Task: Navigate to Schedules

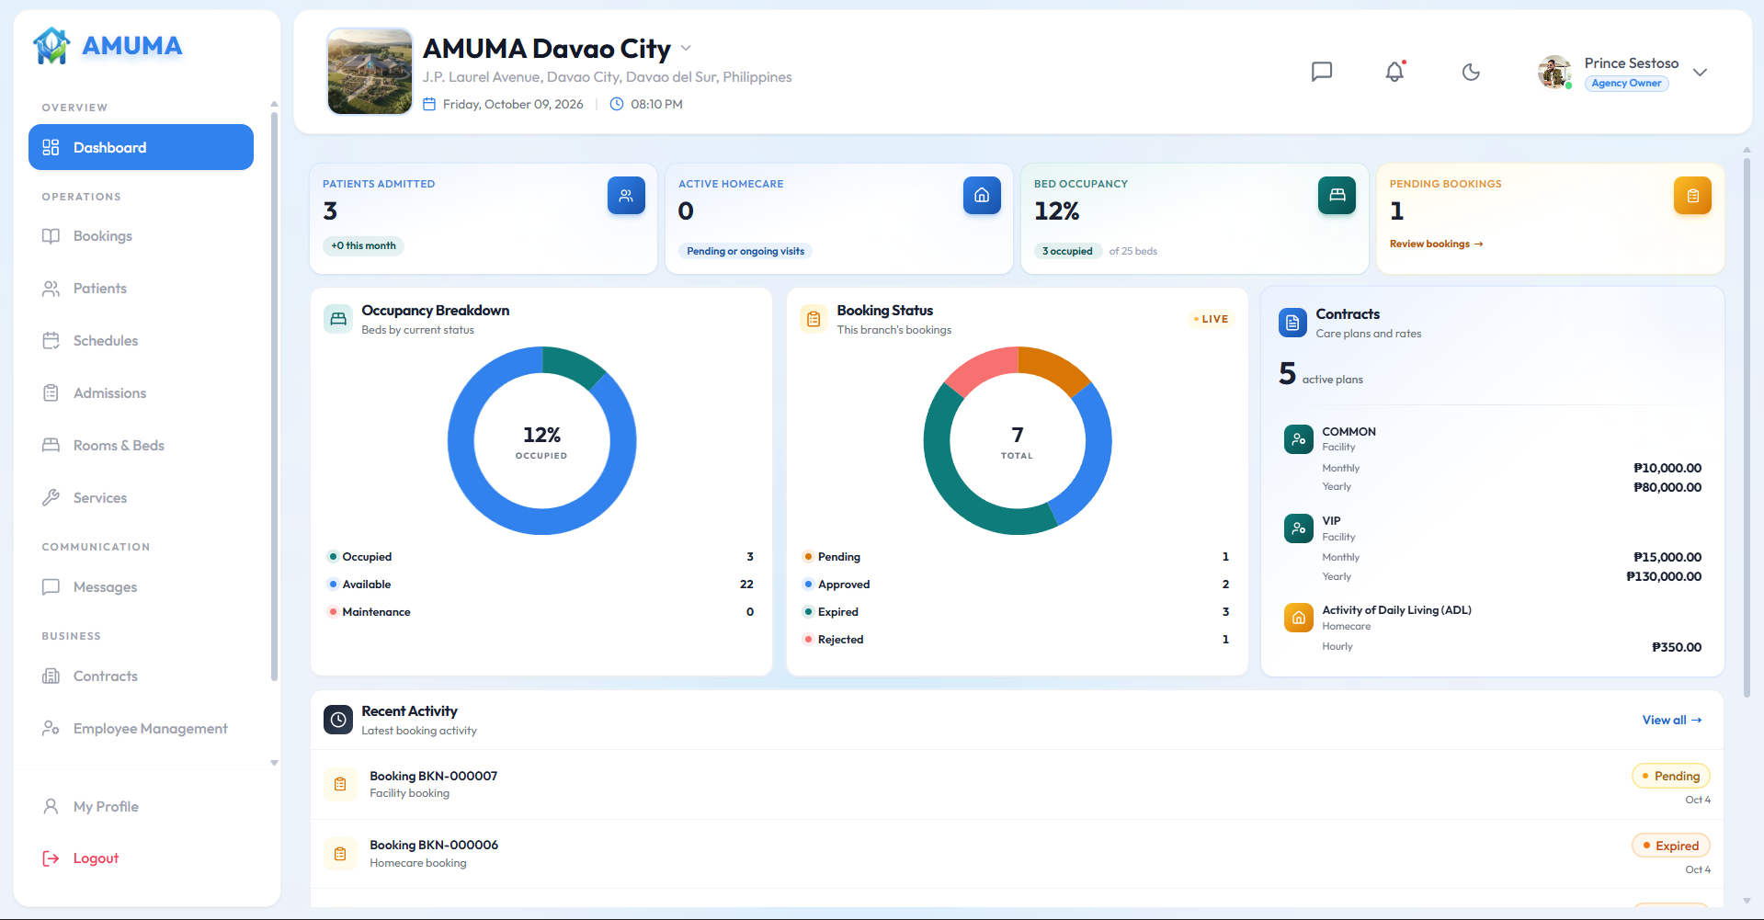Action: (141, 341)
